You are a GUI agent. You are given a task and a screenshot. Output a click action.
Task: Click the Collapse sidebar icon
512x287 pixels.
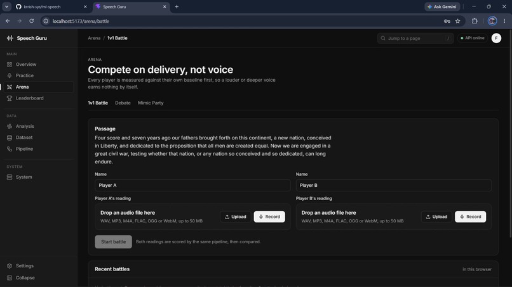[x=10, y=278]
